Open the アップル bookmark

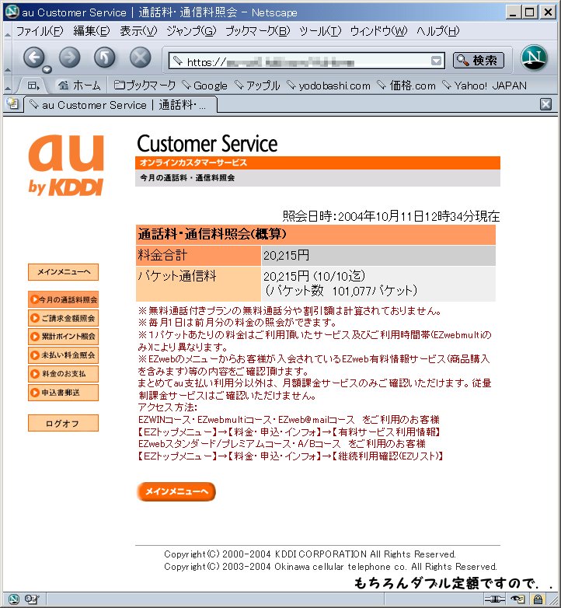point(257,86)
